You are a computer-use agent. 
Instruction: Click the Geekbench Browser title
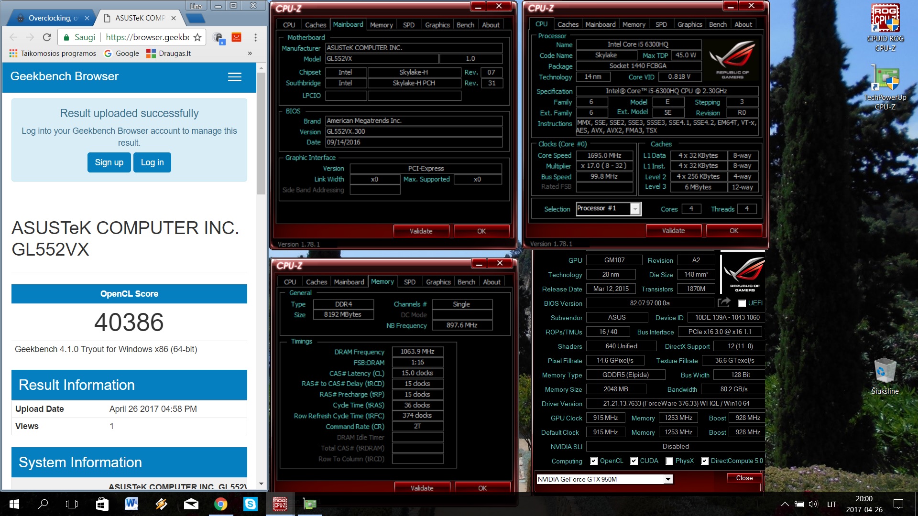[x=65, y=76]
